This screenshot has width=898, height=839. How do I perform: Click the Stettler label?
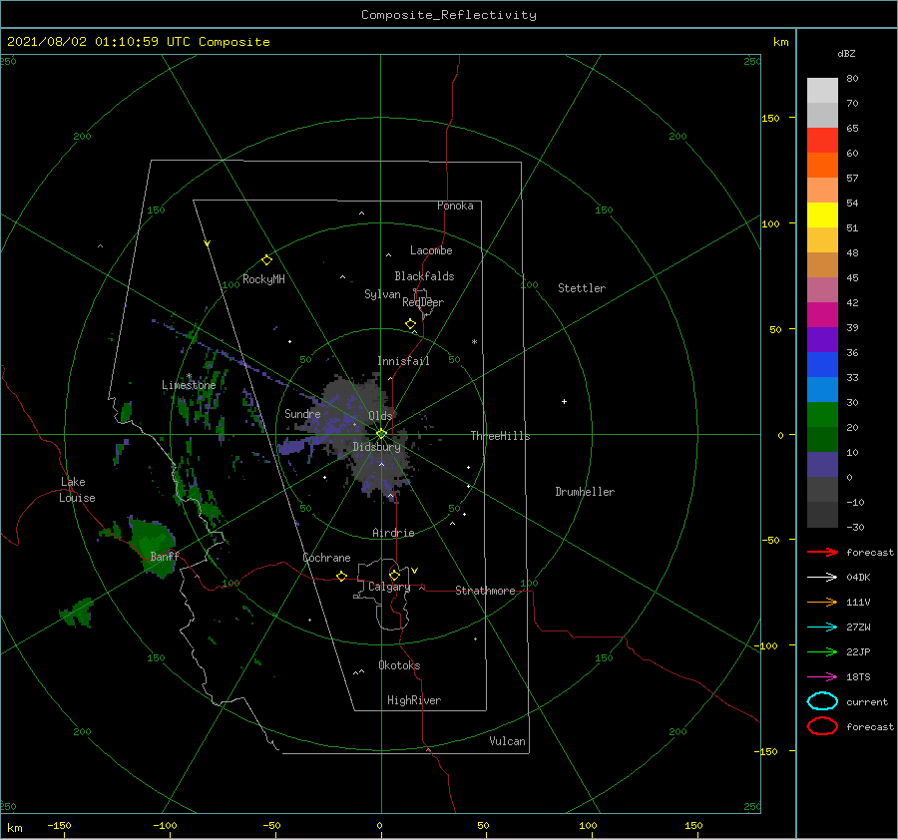click(x=582, y=288)
